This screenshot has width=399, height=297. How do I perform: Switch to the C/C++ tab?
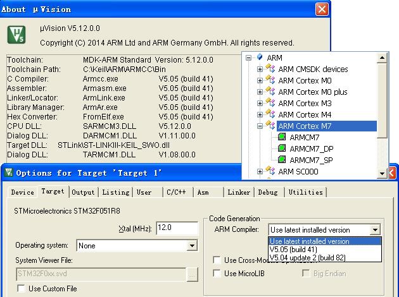point(177,192)
